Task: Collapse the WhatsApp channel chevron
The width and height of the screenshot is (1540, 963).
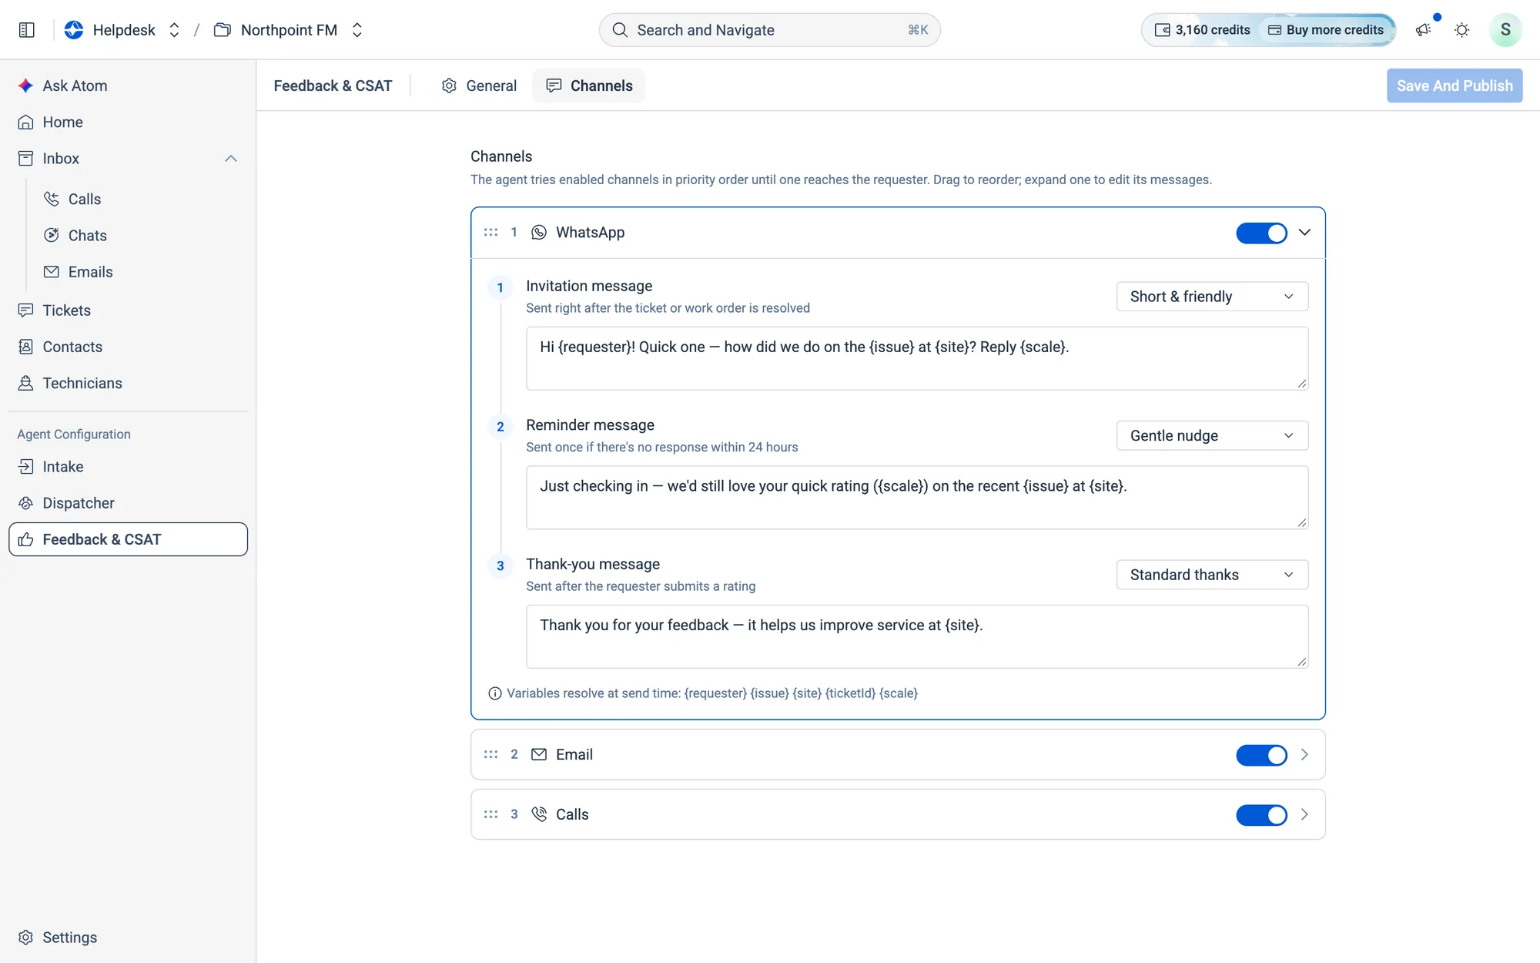Action: click(1304, 232)
